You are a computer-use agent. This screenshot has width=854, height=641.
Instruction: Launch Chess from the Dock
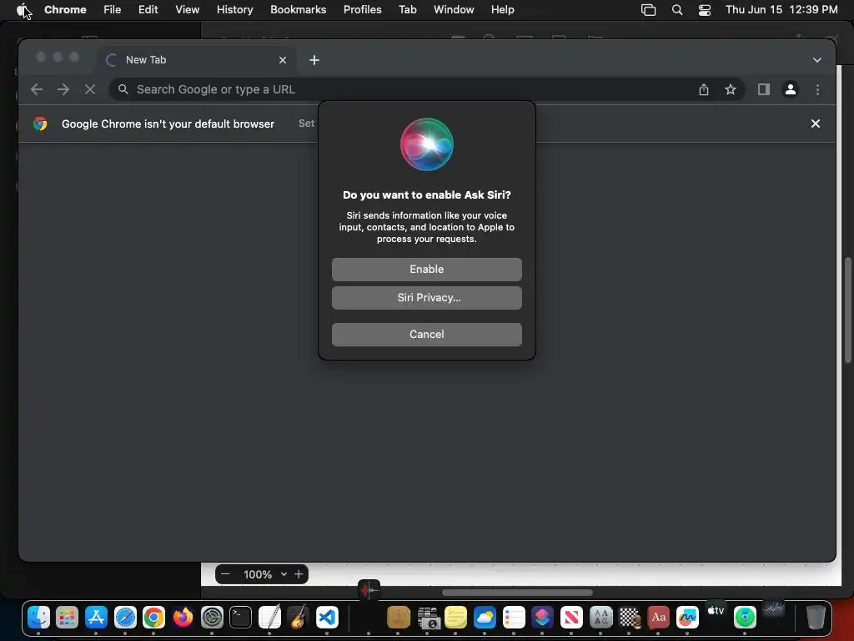[x=630, y=618]
